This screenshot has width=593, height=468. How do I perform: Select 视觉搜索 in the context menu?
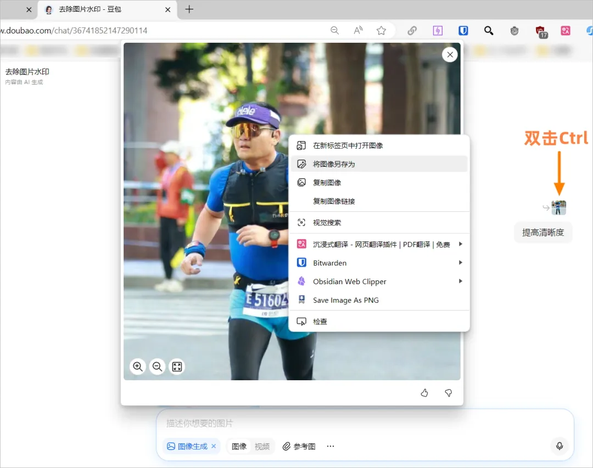click(x=379, y=223)
